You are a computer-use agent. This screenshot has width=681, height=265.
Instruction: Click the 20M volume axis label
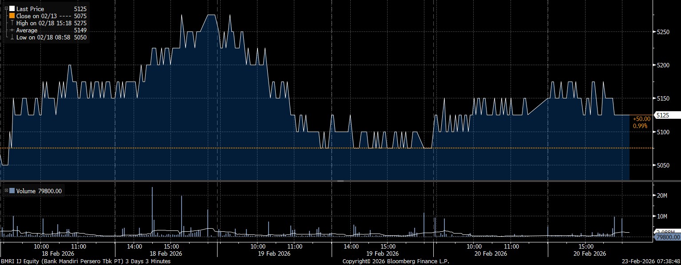tap(662, 195)
